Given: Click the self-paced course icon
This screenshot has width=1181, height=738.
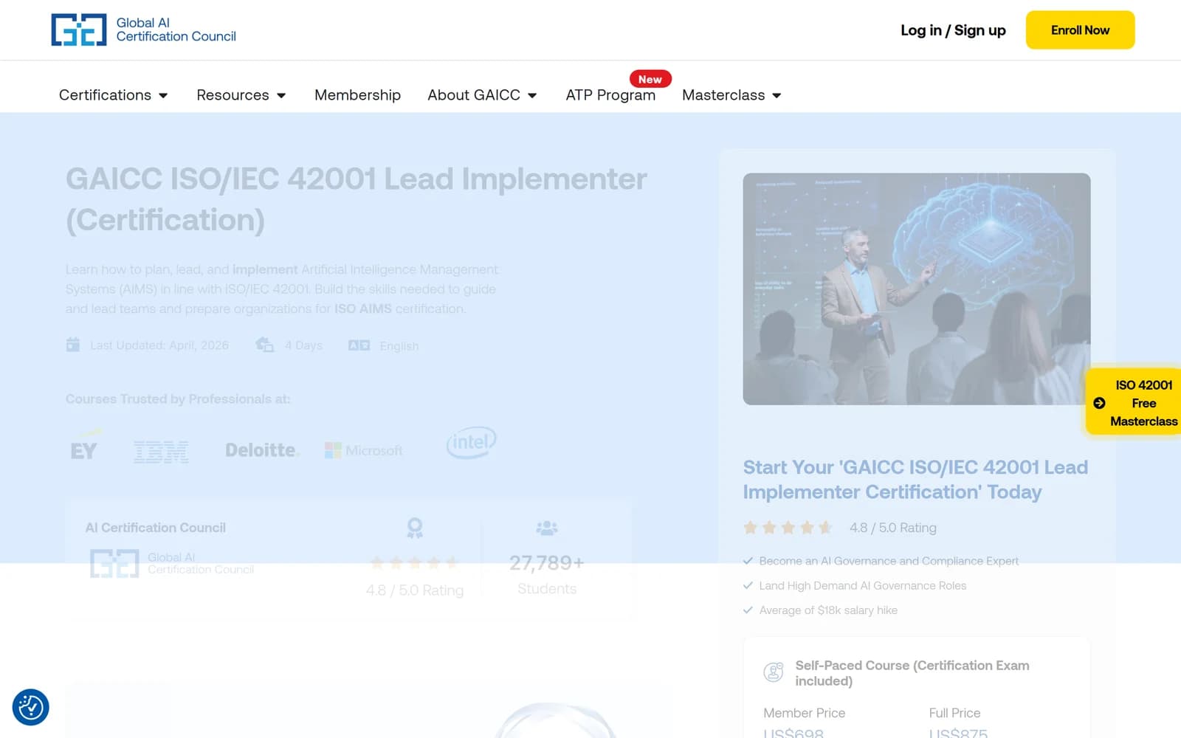Looking at the screenshot, I should (773, 672).
